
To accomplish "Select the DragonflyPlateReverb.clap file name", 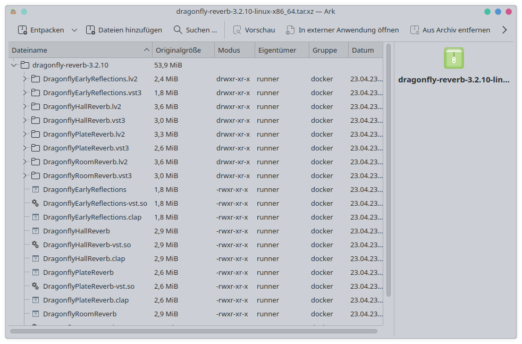I will (x=86, y=300).
